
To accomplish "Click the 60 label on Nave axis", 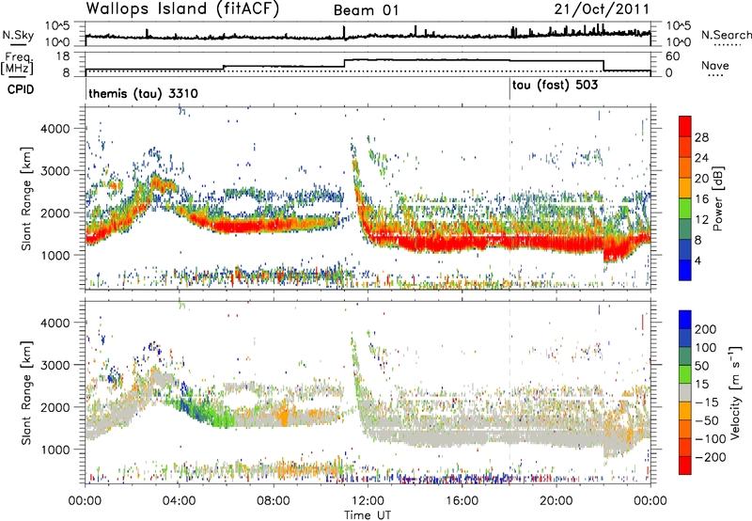I will (673, 56).
